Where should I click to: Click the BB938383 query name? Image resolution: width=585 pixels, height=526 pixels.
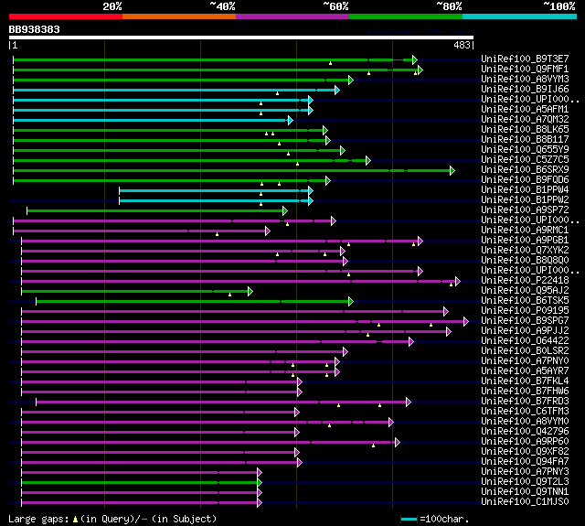[35, 29]
